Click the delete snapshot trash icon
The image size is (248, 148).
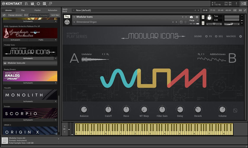186,22
